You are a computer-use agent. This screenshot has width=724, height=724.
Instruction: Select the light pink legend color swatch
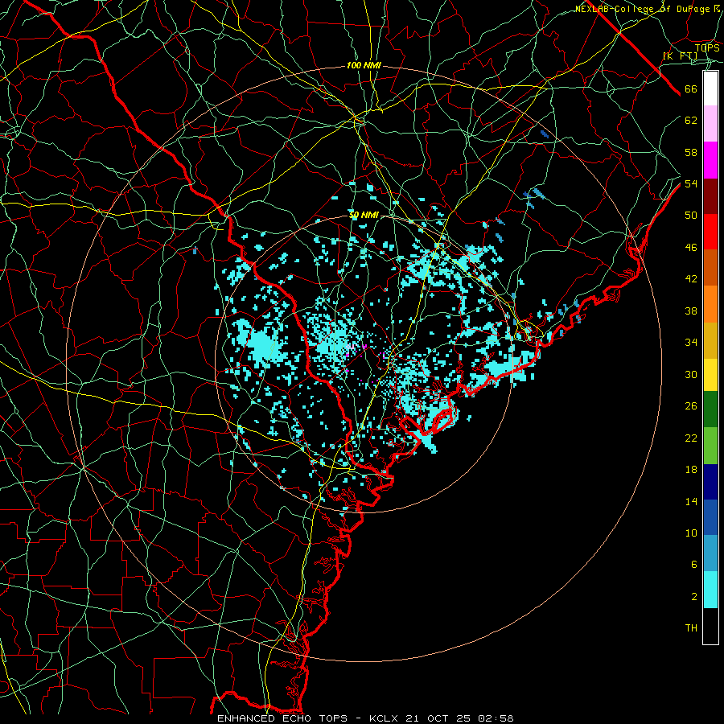[x=710, y=124]
